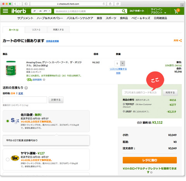
Task: Select the ヤマト運輸 shipping radio button
Action: pos(8,159)
